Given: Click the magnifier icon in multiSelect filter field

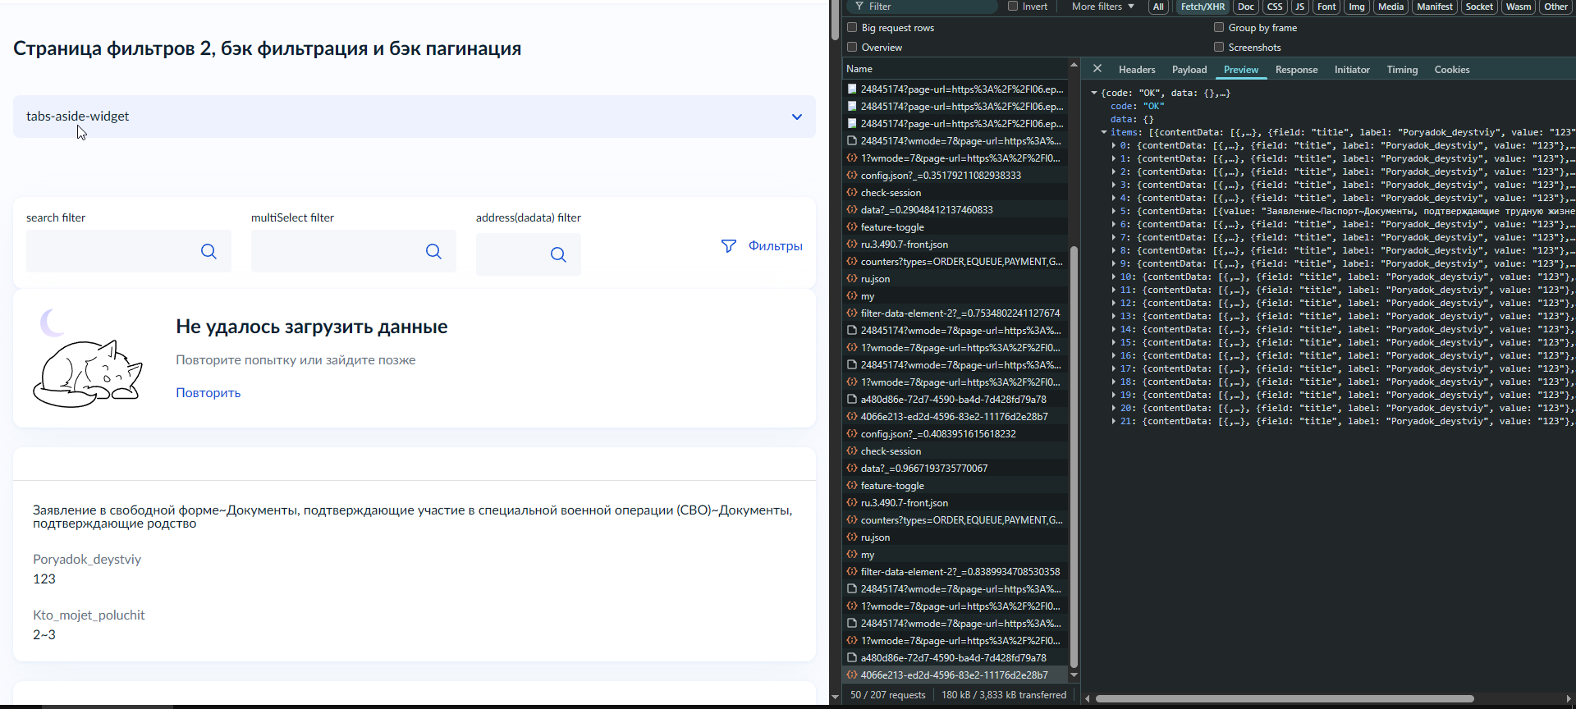Looking at the screenshot, I should click(433, 251).
